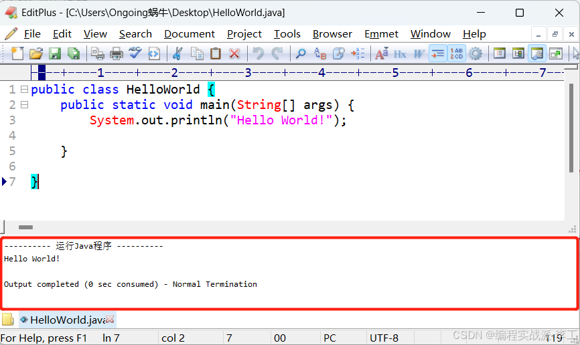
Task: Open the font settings icon (Aa)
Action: pos(382,53)
